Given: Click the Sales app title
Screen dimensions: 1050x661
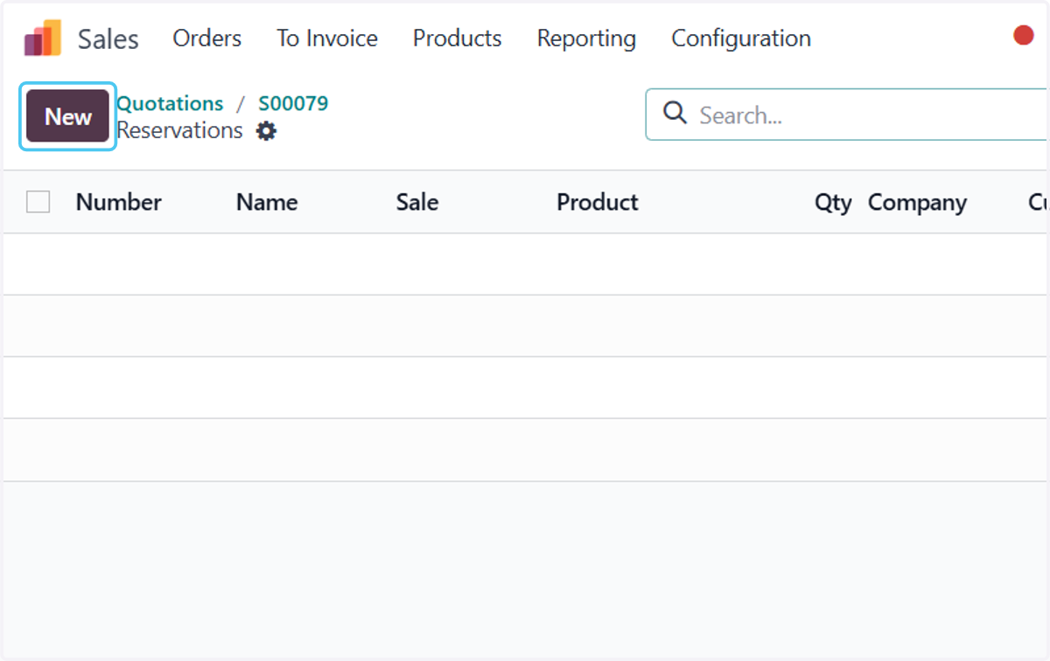Looking at the screenshot, I should click(x=108, y=39).
